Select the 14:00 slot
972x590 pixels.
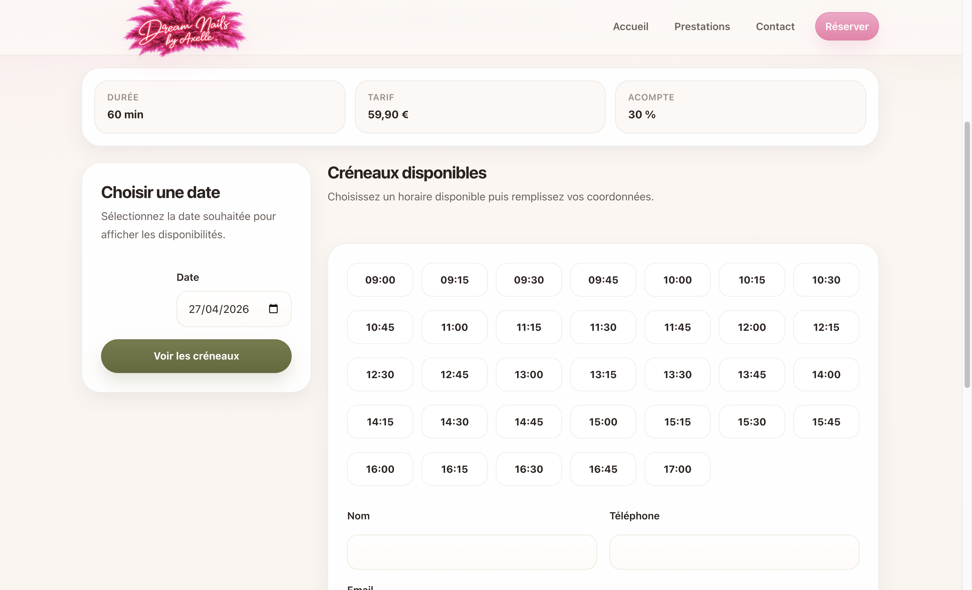coord(826,374)
